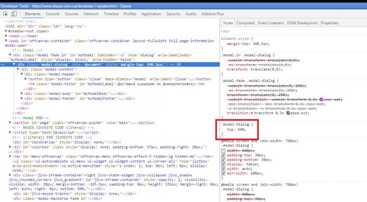
Task: Click the .modal.fade .modal-dialog selector
Action: point(248,81)
